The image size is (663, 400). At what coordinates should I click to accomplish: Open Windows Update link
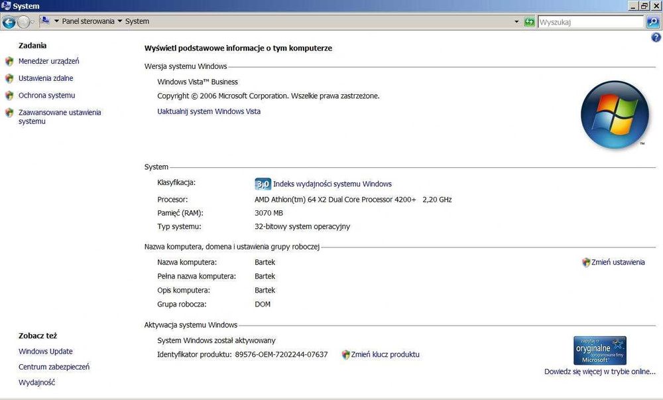click(x=46, y=352)
